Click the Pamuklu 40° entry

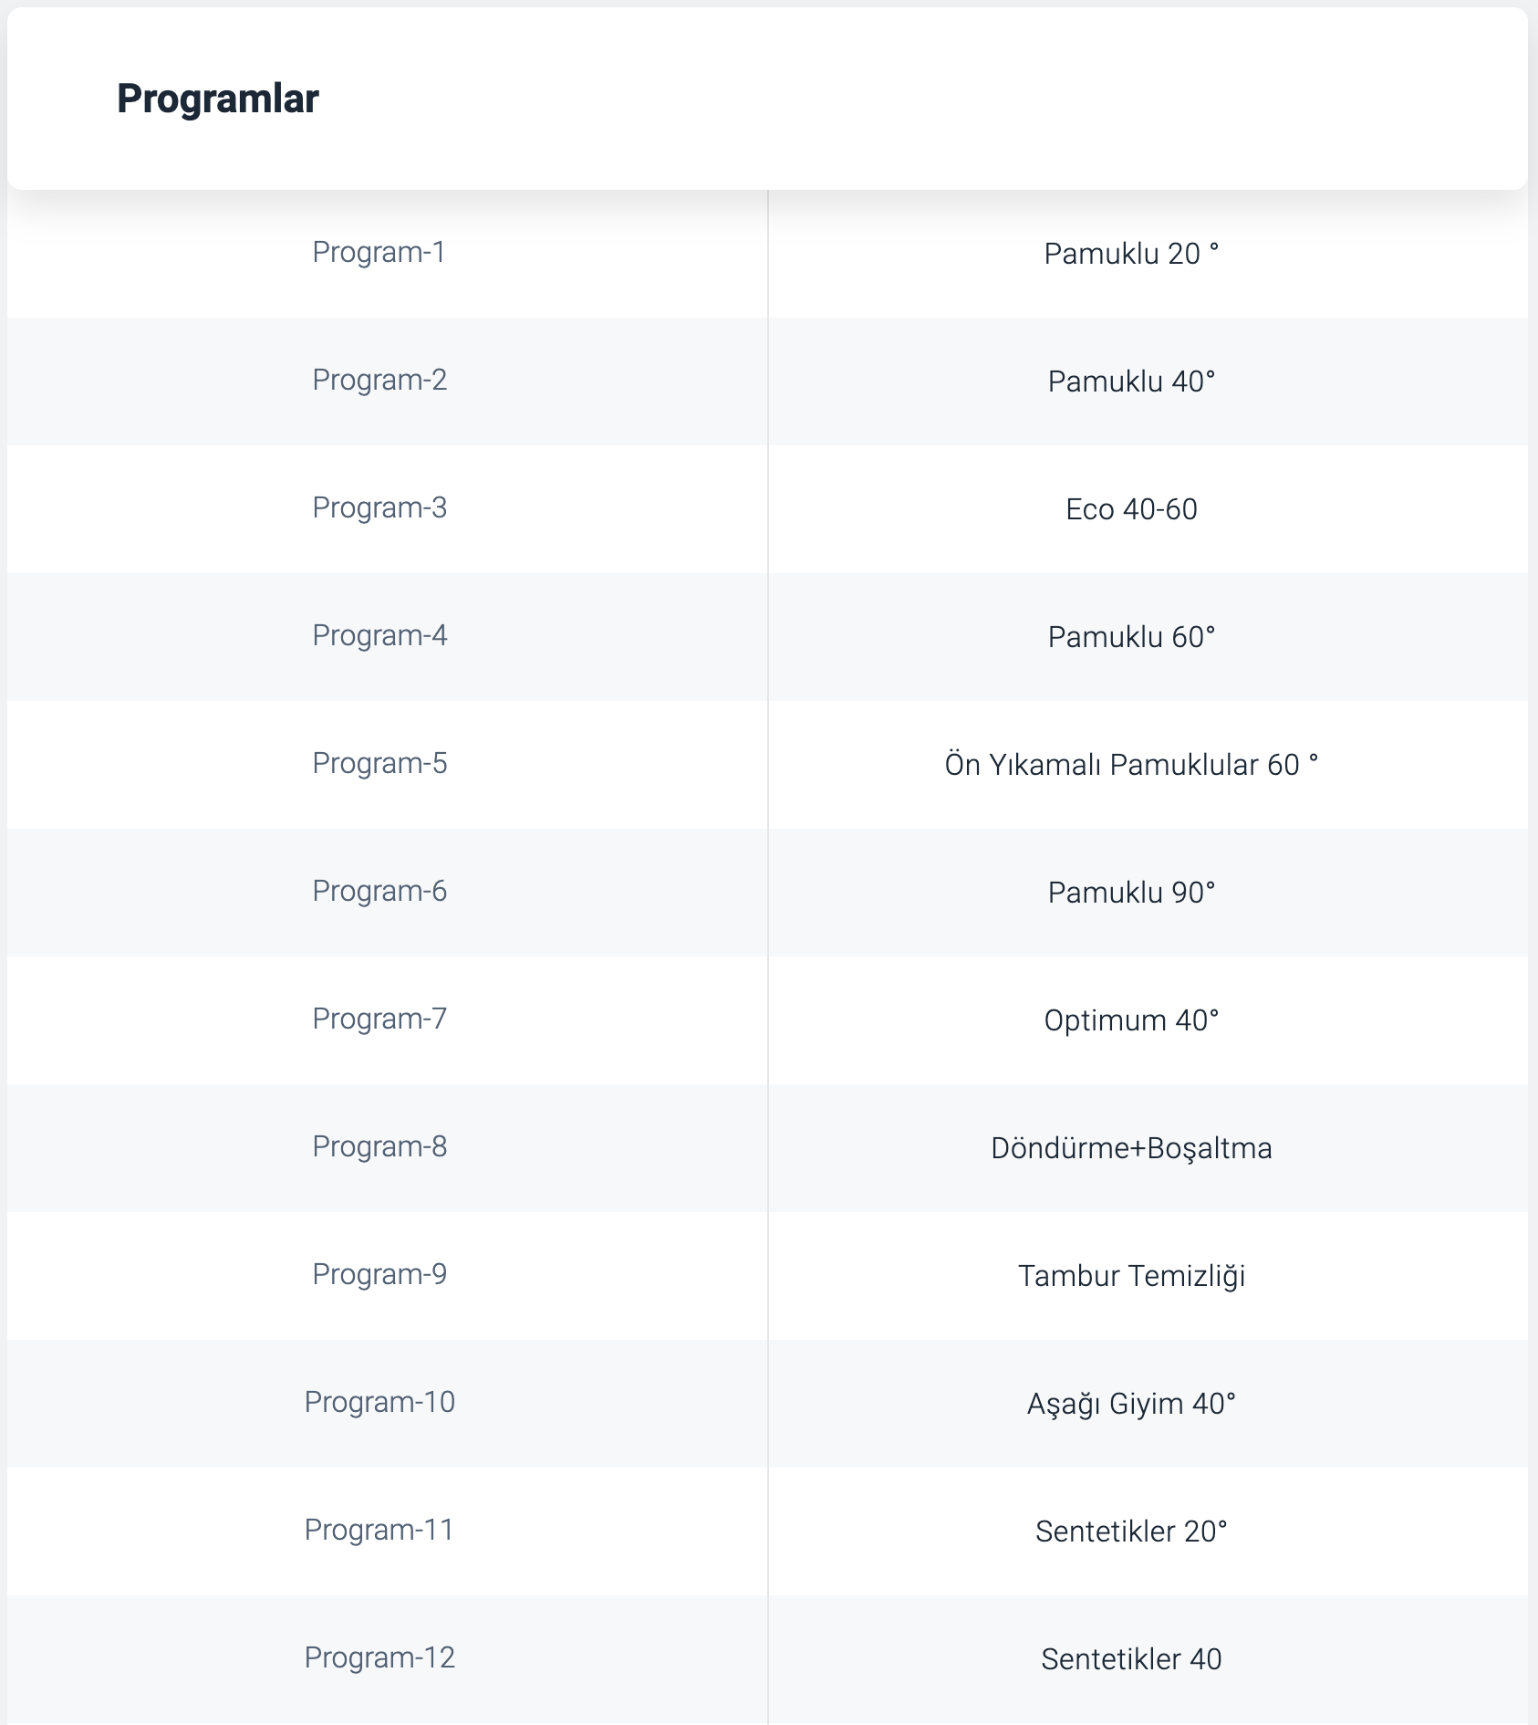pyautogui.click(x=1131, y=382)
